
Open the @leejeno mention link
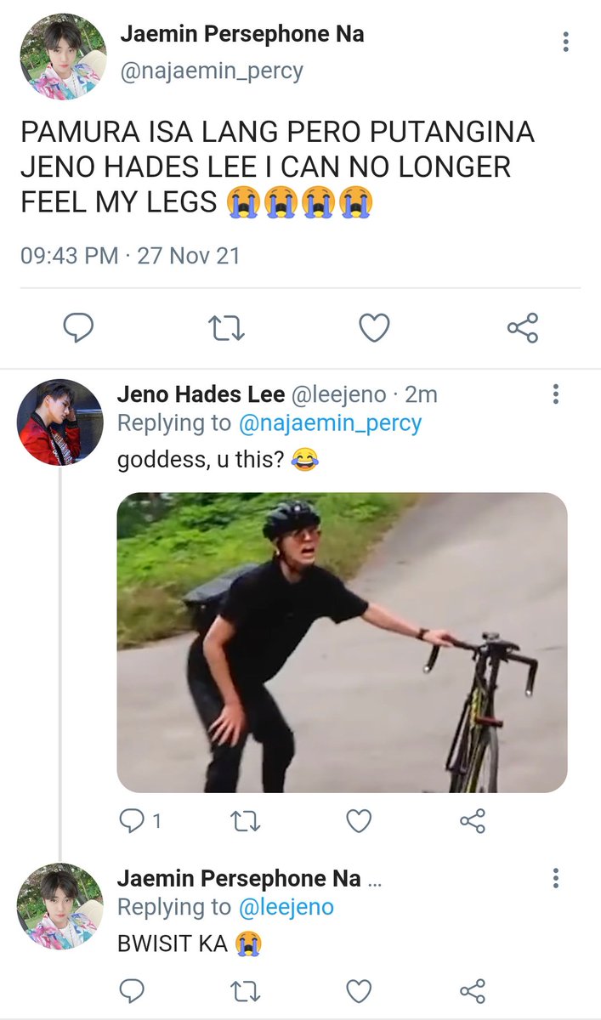pyautogui.click(x=286, y=907)
